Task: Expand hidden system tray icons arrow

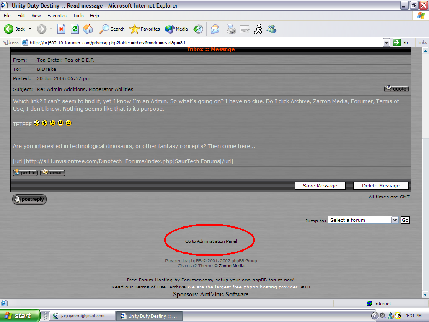Action: (x=375, y=316)
